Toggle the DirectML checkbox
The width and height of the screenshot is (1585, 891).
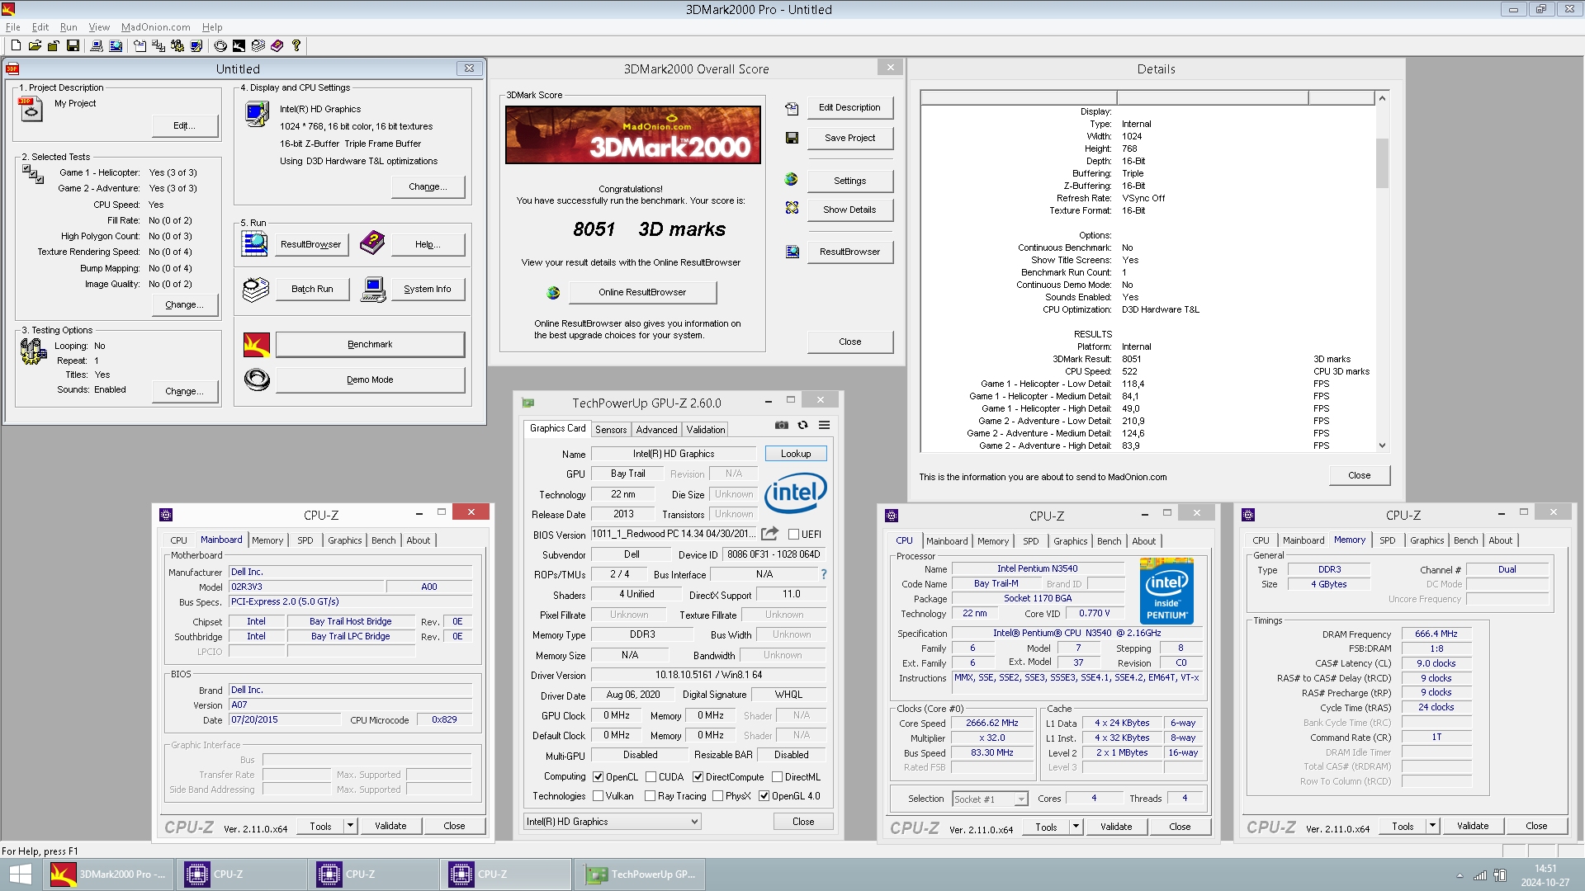pos(777,777)
